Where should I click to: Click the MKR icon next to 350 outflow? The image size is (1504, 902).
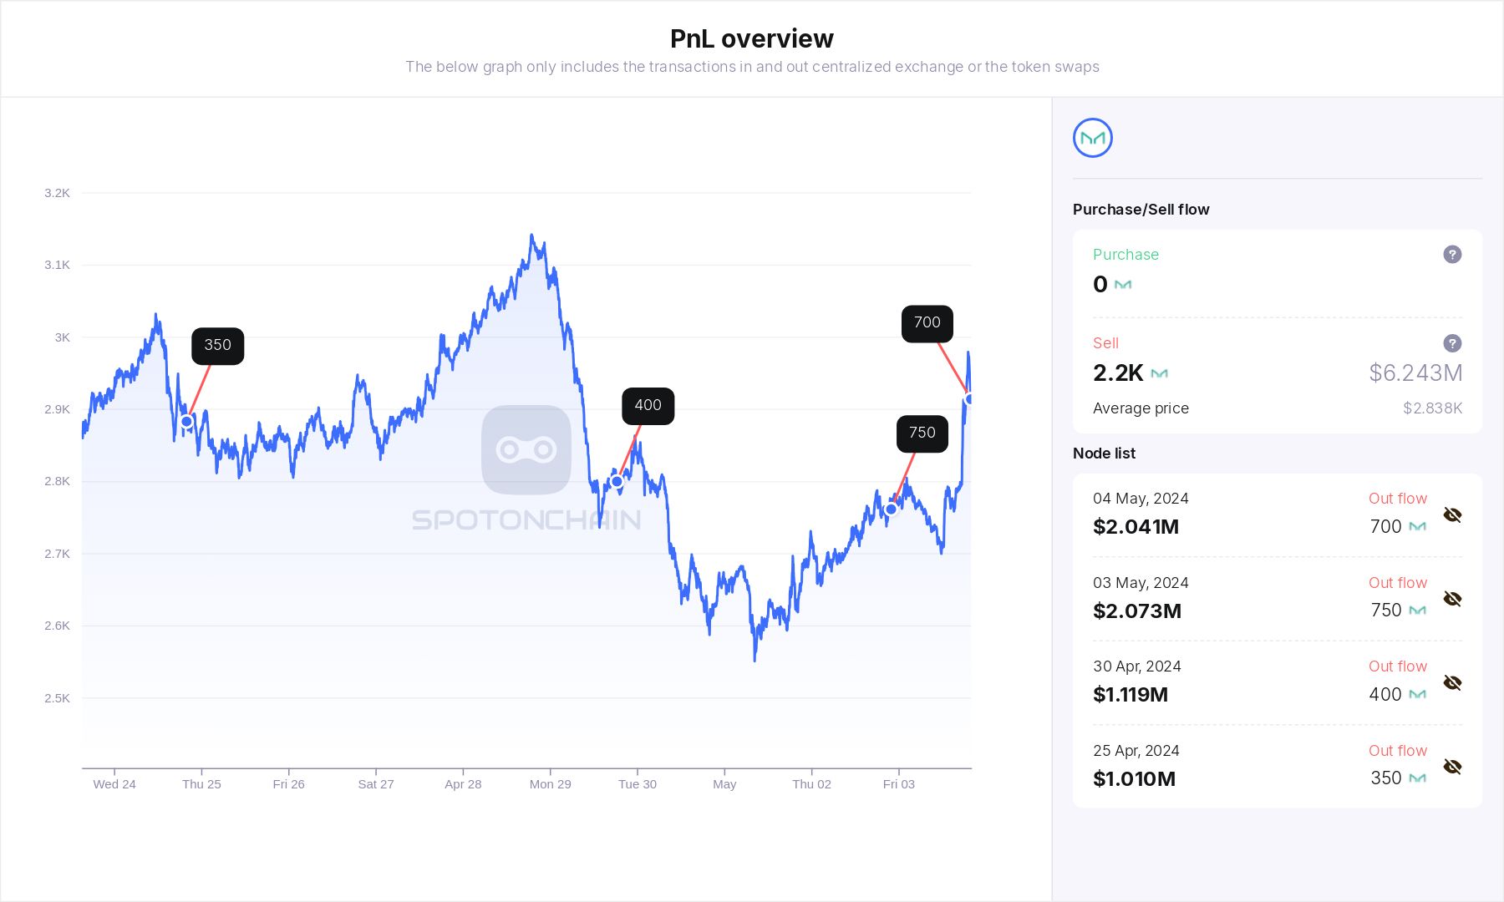1417,778
